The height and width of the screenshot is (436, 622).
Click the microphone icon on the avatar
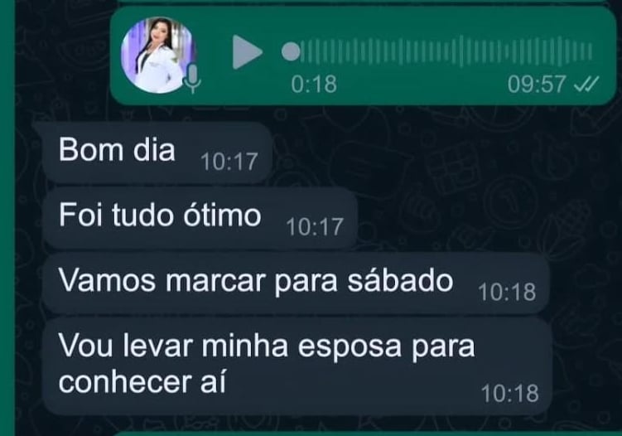(x=192, y=79)
